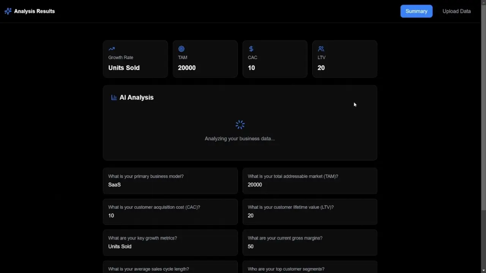Click the CAC metric card showing 10
Viewport: 486px width, 273px height.
click(275, 59)
